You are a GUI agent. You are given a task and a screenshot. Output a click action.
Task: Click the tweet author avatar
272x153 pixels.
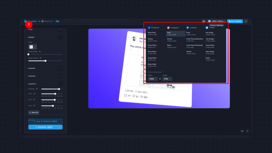[134, 39]
